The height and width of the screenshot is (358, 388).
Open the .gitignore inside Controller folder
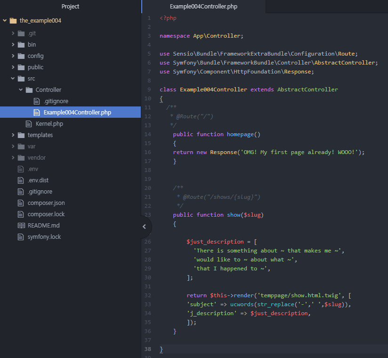pyautogui.click(x=56, y=101)
